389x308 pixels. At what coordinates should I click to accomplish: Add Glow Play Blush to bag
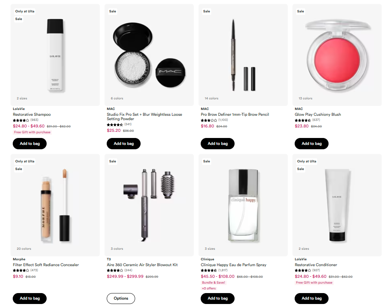(x=311, y=143)
